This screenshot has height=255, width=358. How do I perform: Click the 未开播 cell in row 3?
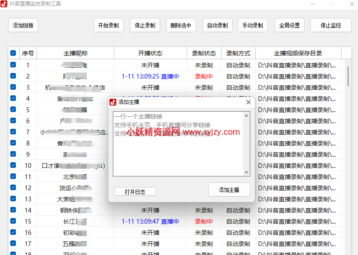pos(150,88)
